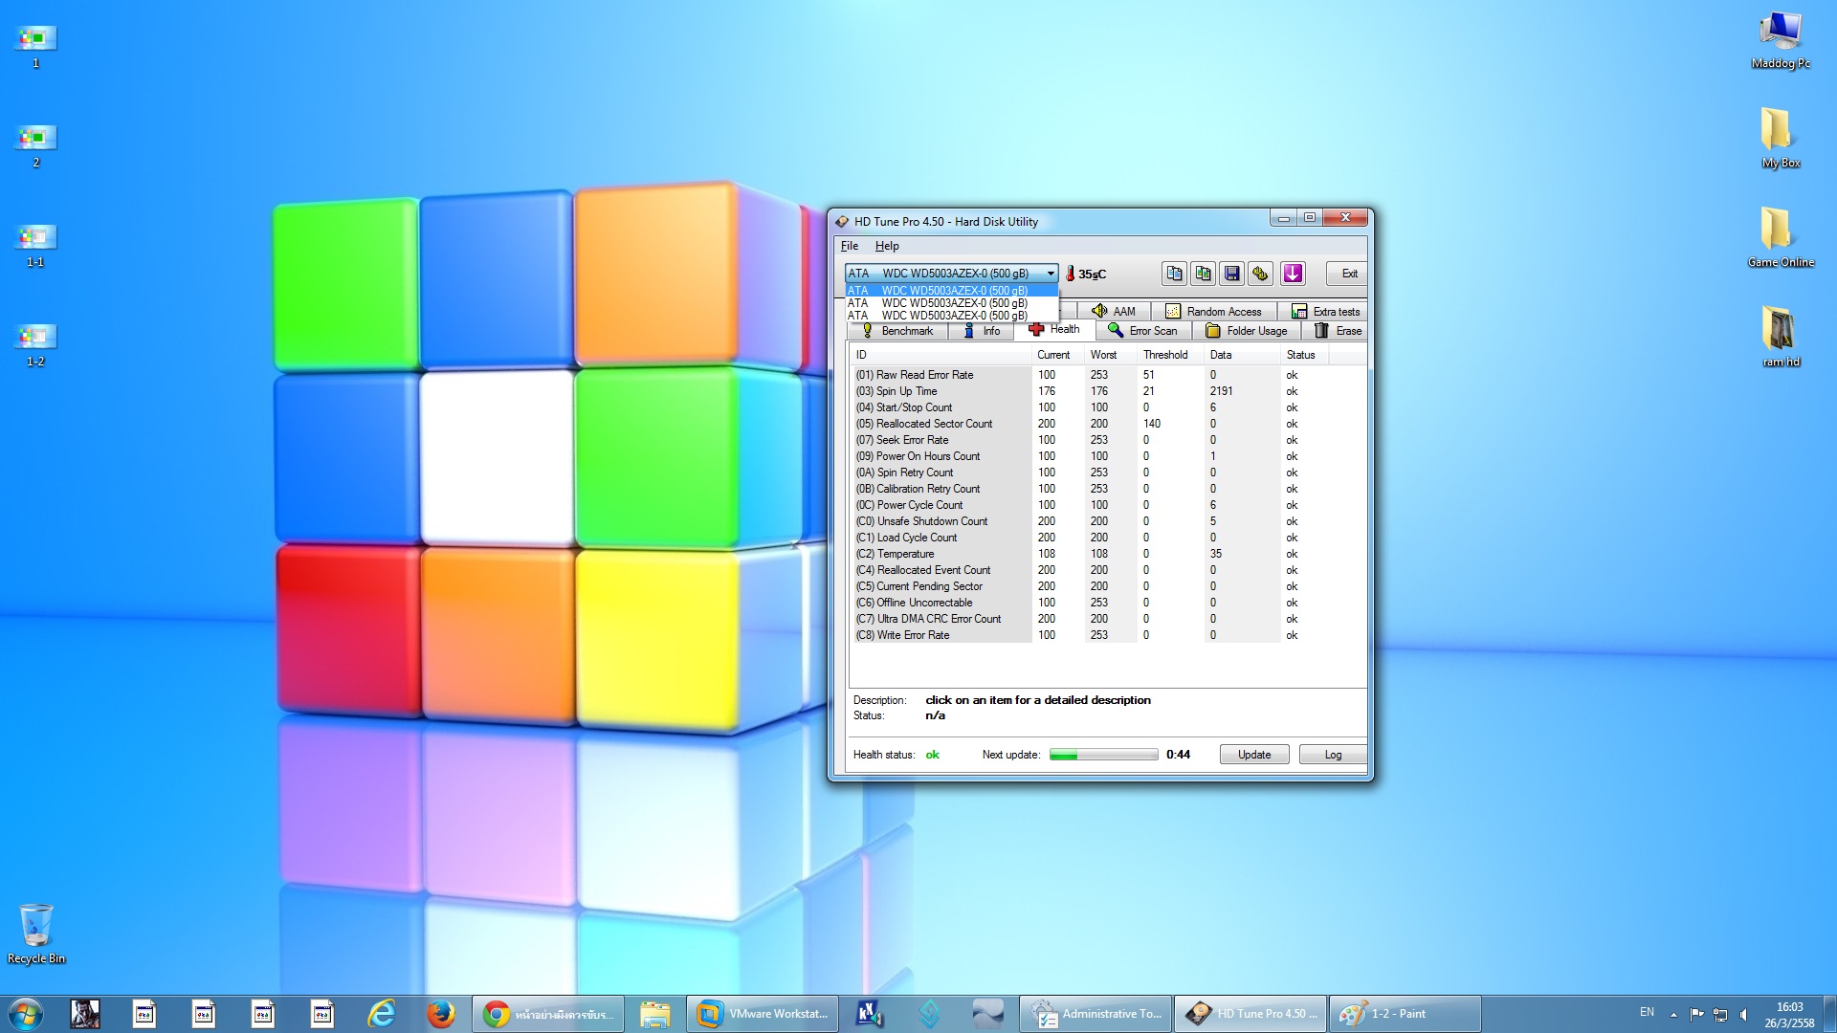
Task: Open options via the yellow wrench icon
Action: tap(1260, 274)
